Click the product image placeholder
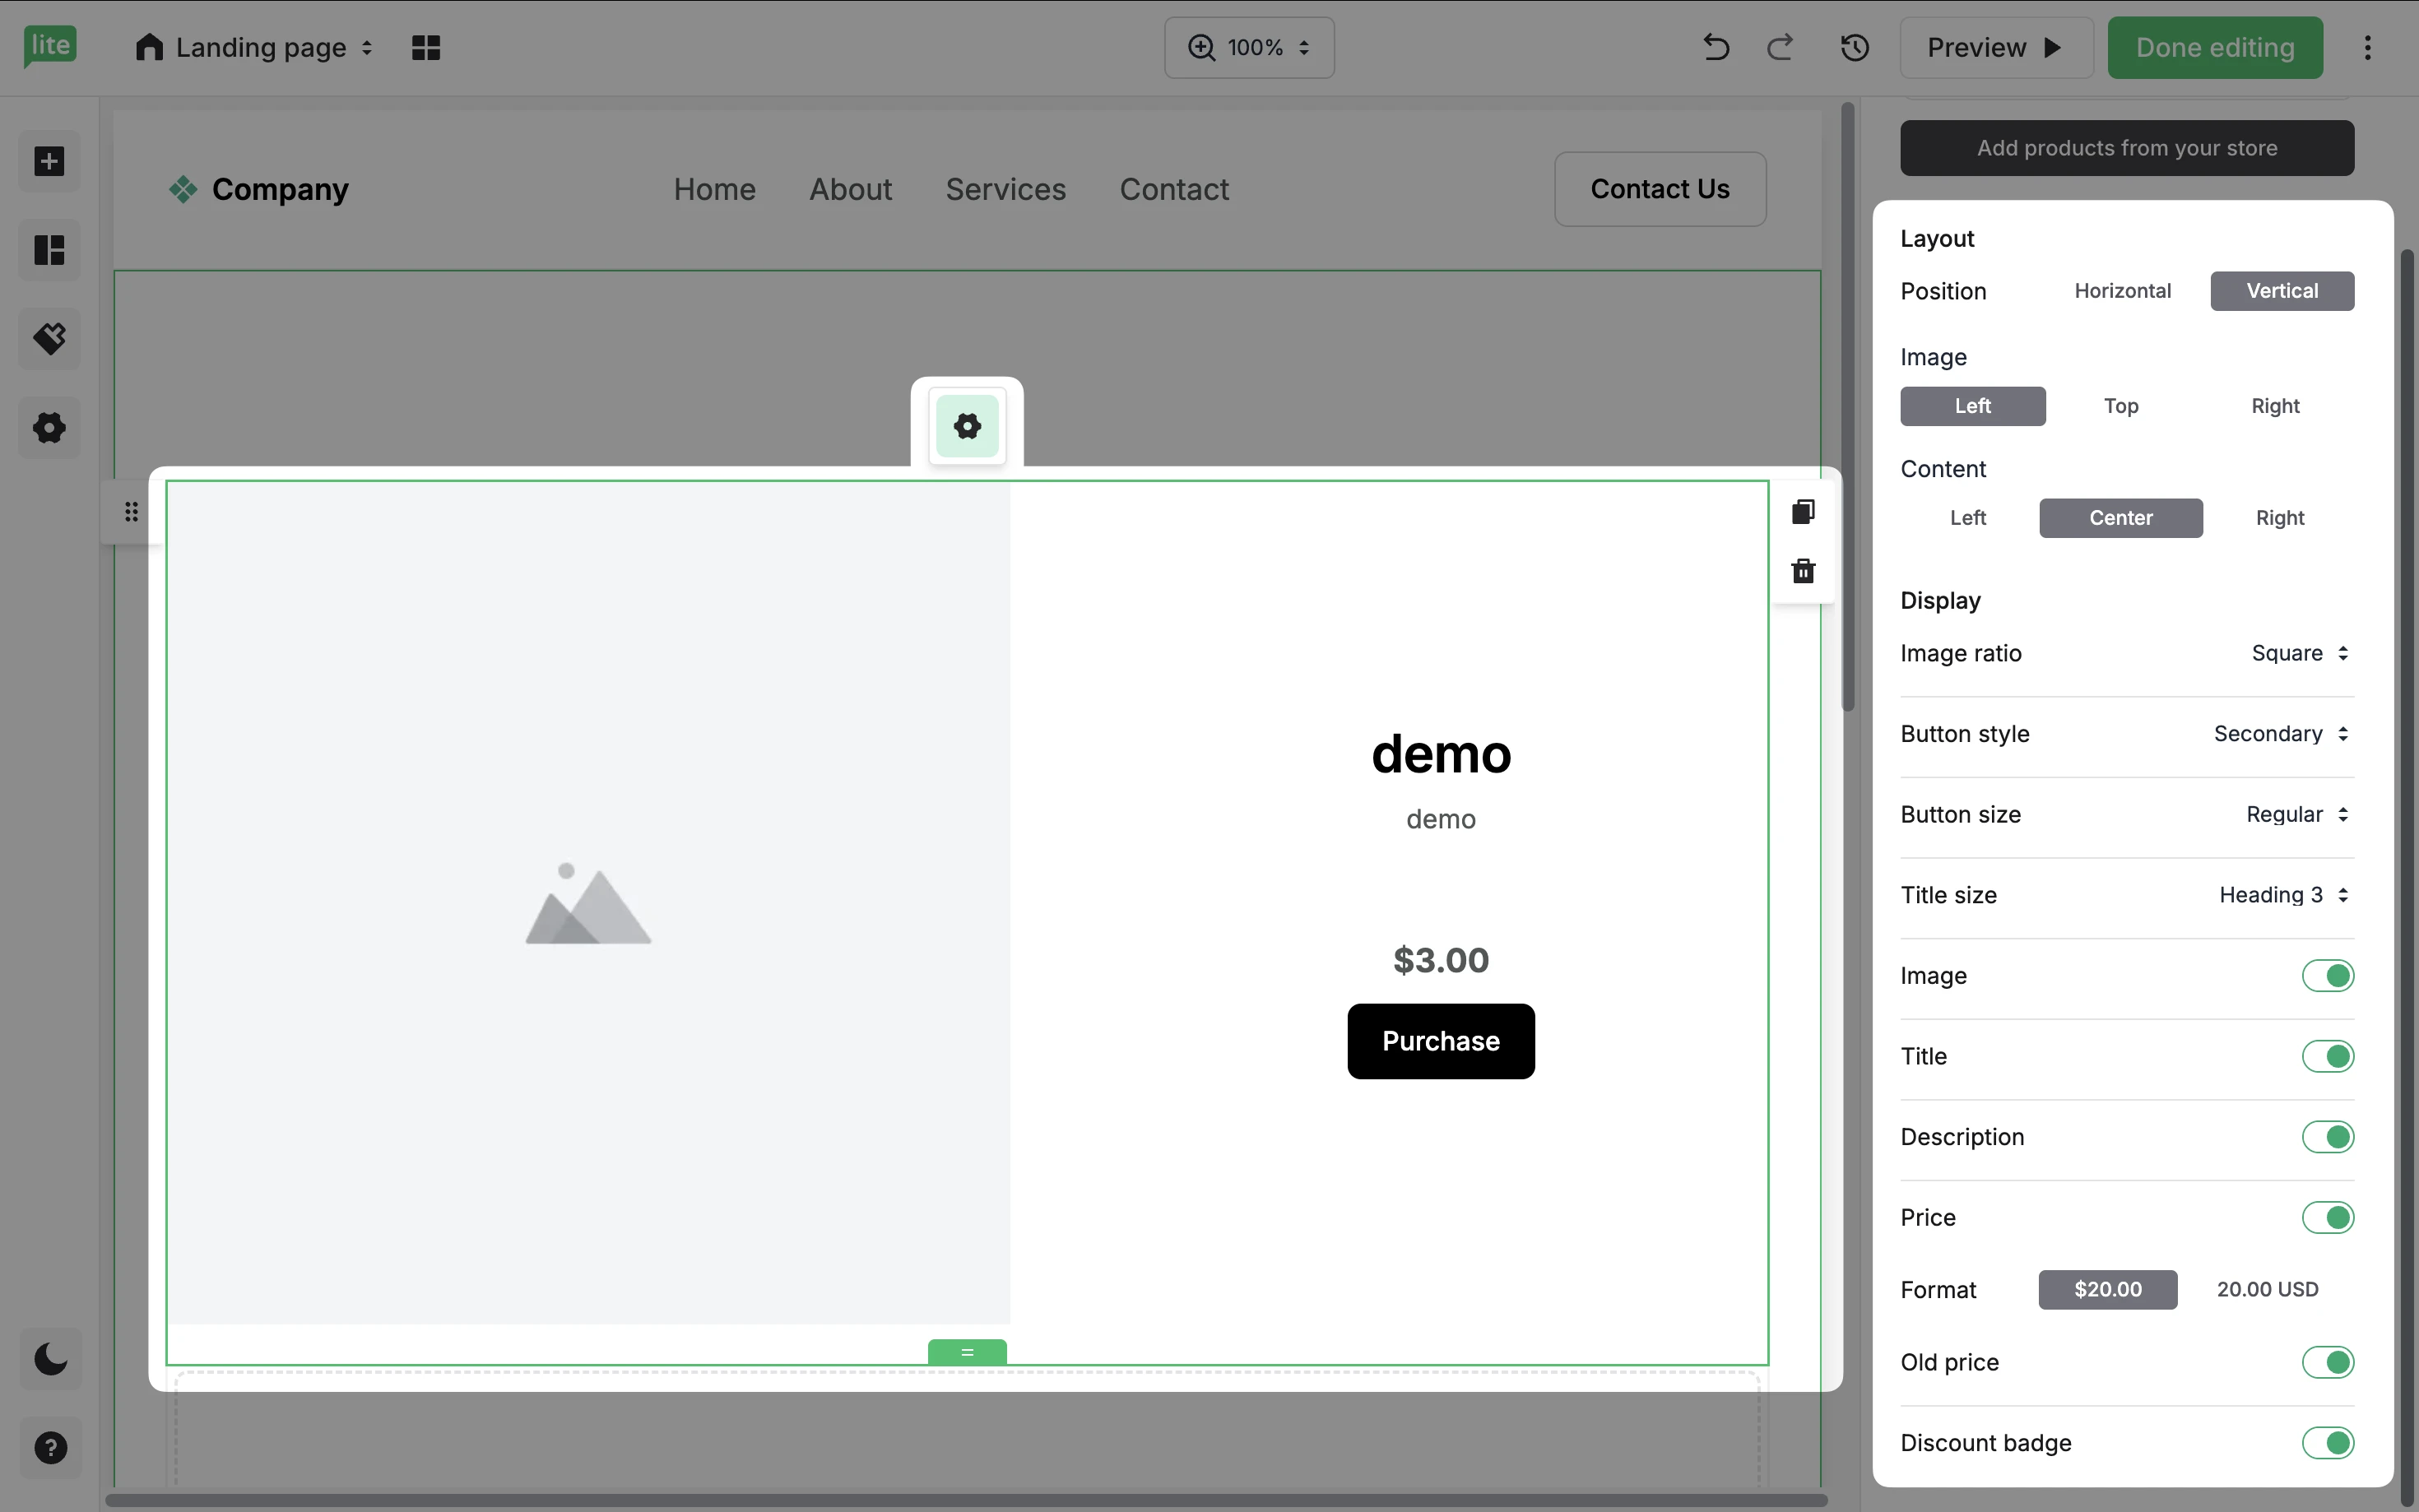This screenshot has height=1512, width=2419. coord(589,903)
